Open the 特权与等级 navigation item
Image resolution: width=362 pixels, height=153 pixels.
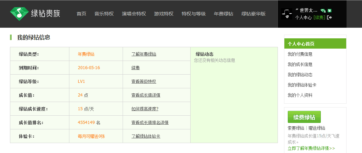tap(193, 14)
